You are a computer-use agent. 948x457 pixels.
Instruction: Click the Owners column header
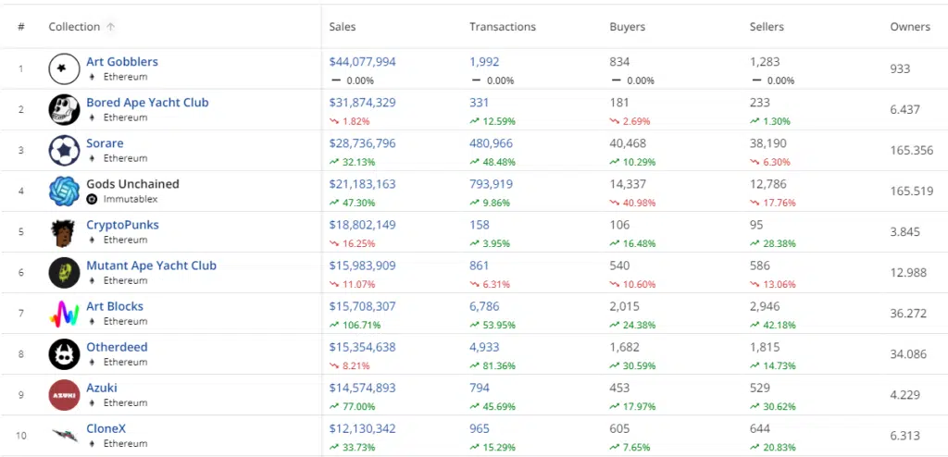(x=910, y=27)
